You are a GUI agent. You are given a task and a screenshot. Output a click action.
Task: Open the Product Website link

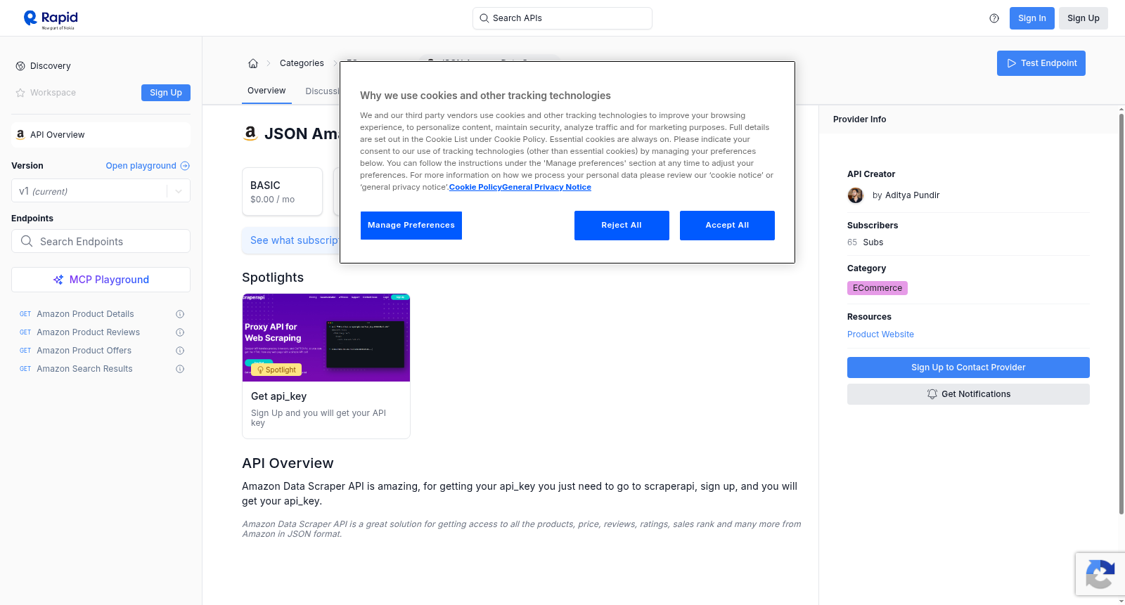[880, 334]
